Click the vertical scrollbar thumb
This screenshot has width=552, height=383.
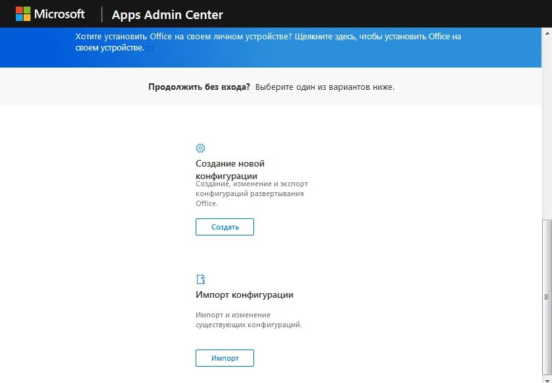click(x=547, y=298)
